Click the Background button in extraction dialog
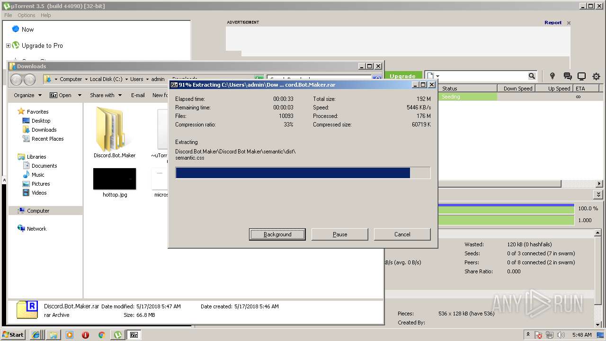 (x=277, y=234)
